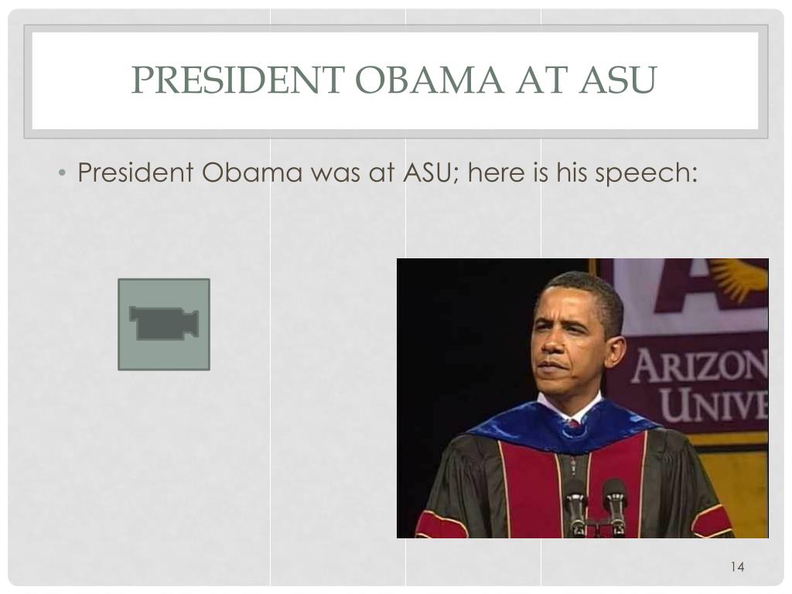Image resolution: width=792 pixels, height=594 pixels.
Task: Click the bullet text about the ASU speech
Action: pyautogui.click(x=387, y=172)
